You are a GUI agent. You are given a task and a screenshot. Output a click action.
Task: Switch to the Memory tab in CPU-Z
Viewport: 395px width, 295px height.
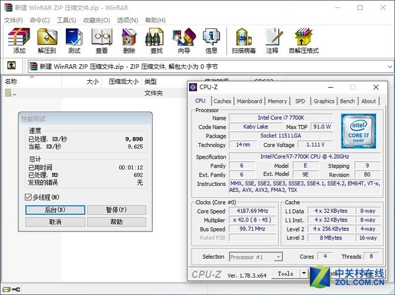pos(277,101)
